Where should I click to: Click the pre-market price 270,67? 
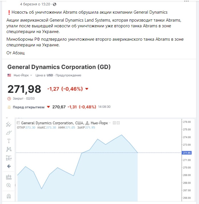(x=59, y=107)
